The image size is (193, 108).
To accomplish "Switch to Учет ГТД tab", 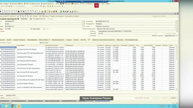I will (x=83, y=40).
